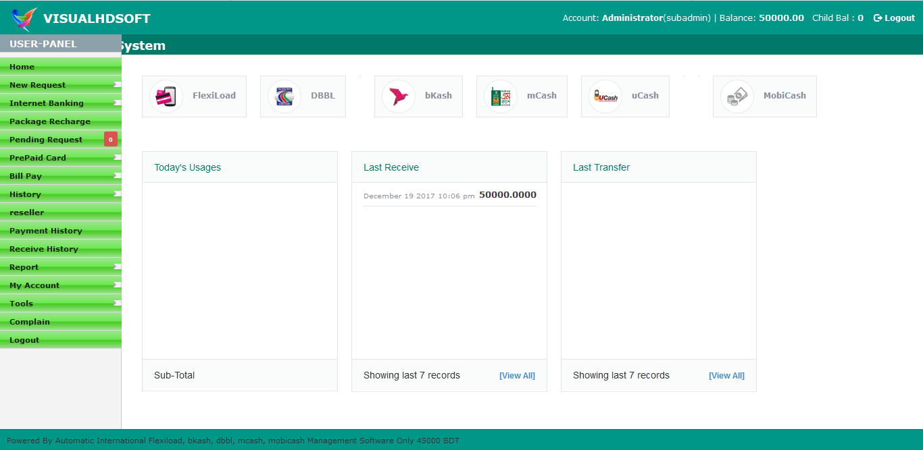Click the Sub-Total label
This screenshot has height=450, width=923.
(x=174, y=375)
